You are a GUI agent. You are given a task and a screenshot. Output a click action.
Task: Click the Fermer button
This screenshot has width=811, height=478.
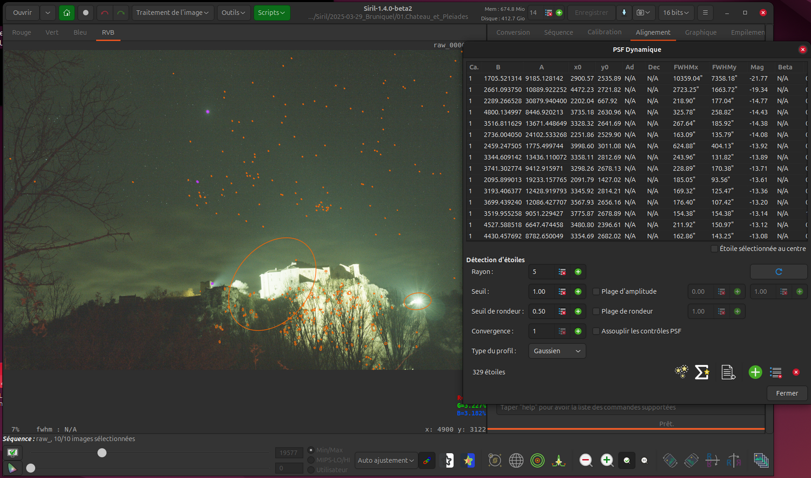[x=787, y=393]
